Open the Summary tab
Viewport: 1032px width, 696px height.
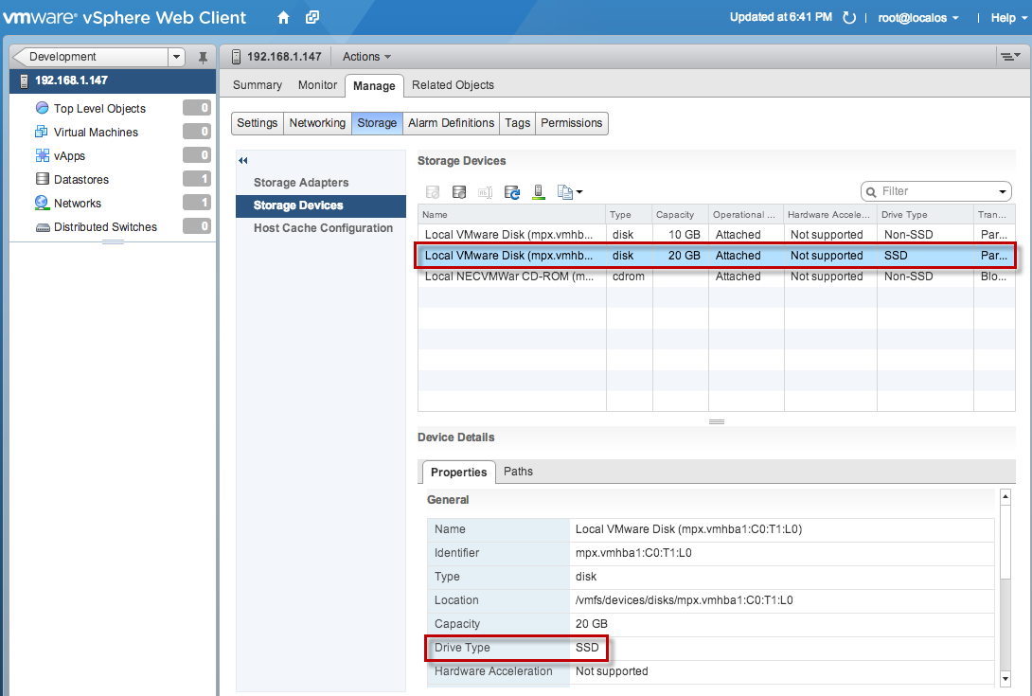coord(258,85)
